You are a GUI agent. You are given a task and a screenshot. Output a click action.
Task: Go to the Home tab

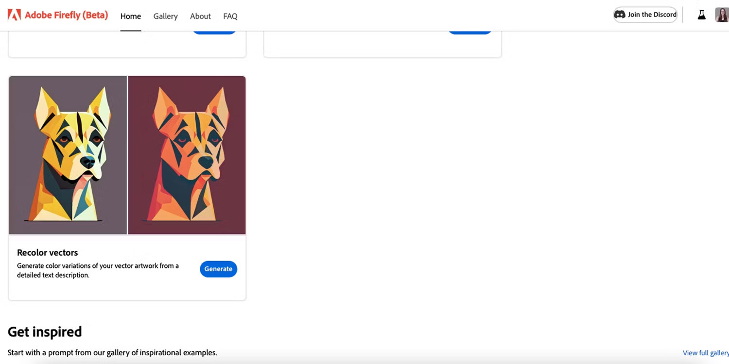[x=131, y=16]
